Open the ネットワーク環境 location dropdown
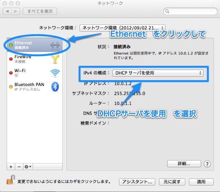220x192 pixels. [x=122, y=28]
